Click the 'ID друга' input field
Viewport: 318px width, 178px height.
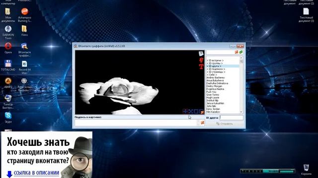point(232,118)
